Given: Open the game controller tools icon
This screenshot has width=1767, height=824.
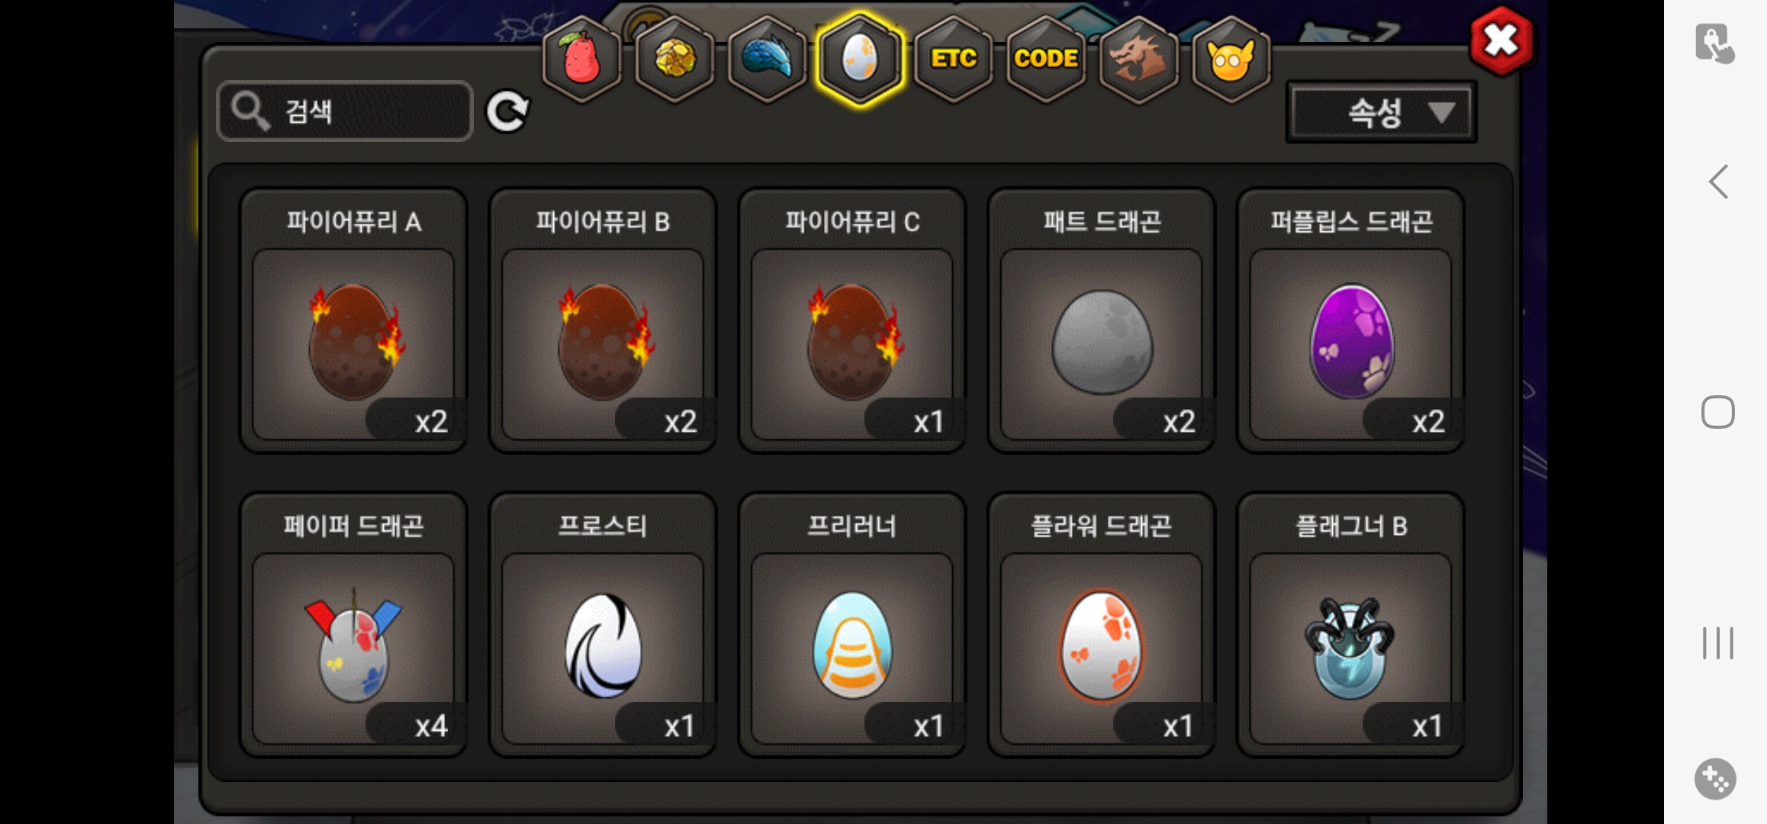Looking at the screenshot, I should coord(1715,779).
